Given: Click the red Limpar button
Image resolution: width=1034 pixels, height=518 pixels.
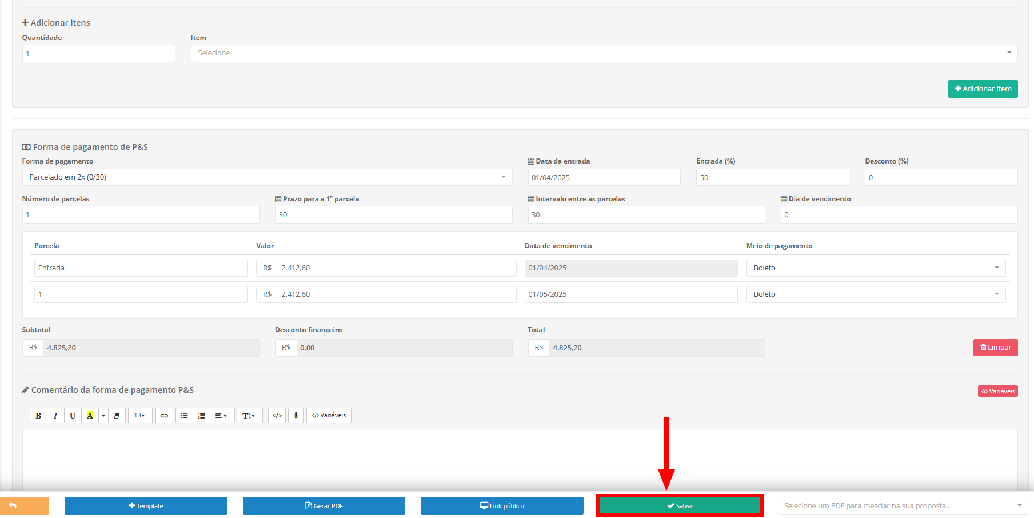Looking at the screenshot, I should [995, 348].
